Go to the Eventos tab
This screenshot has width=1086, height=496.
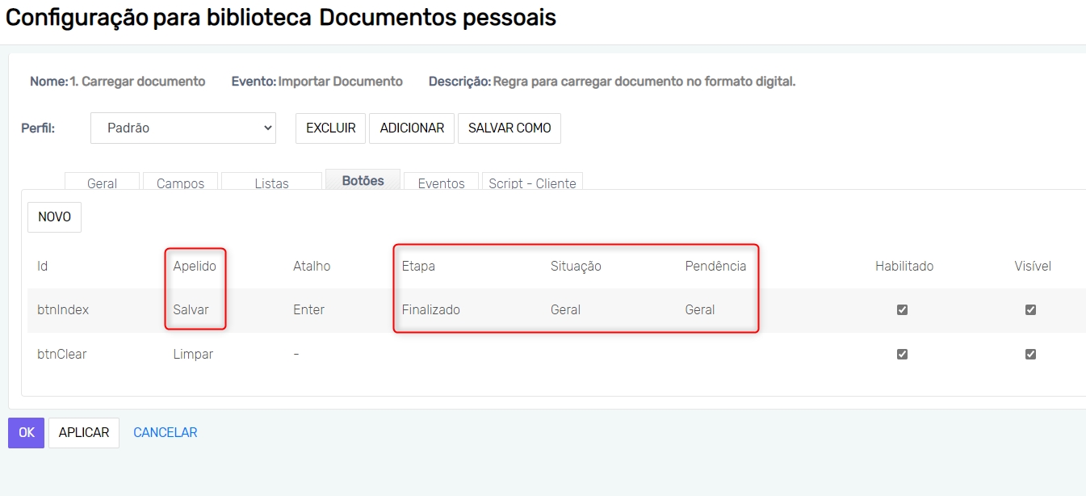[441, 183]
